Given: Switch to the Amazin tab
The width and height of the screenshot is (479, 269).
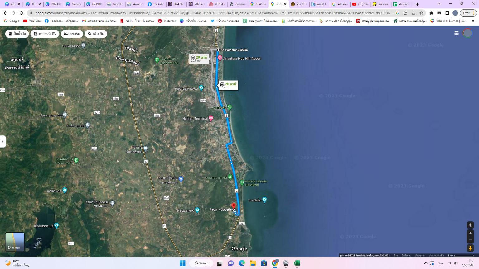Looking at the screenshot, I should click(x=135, y=4).
